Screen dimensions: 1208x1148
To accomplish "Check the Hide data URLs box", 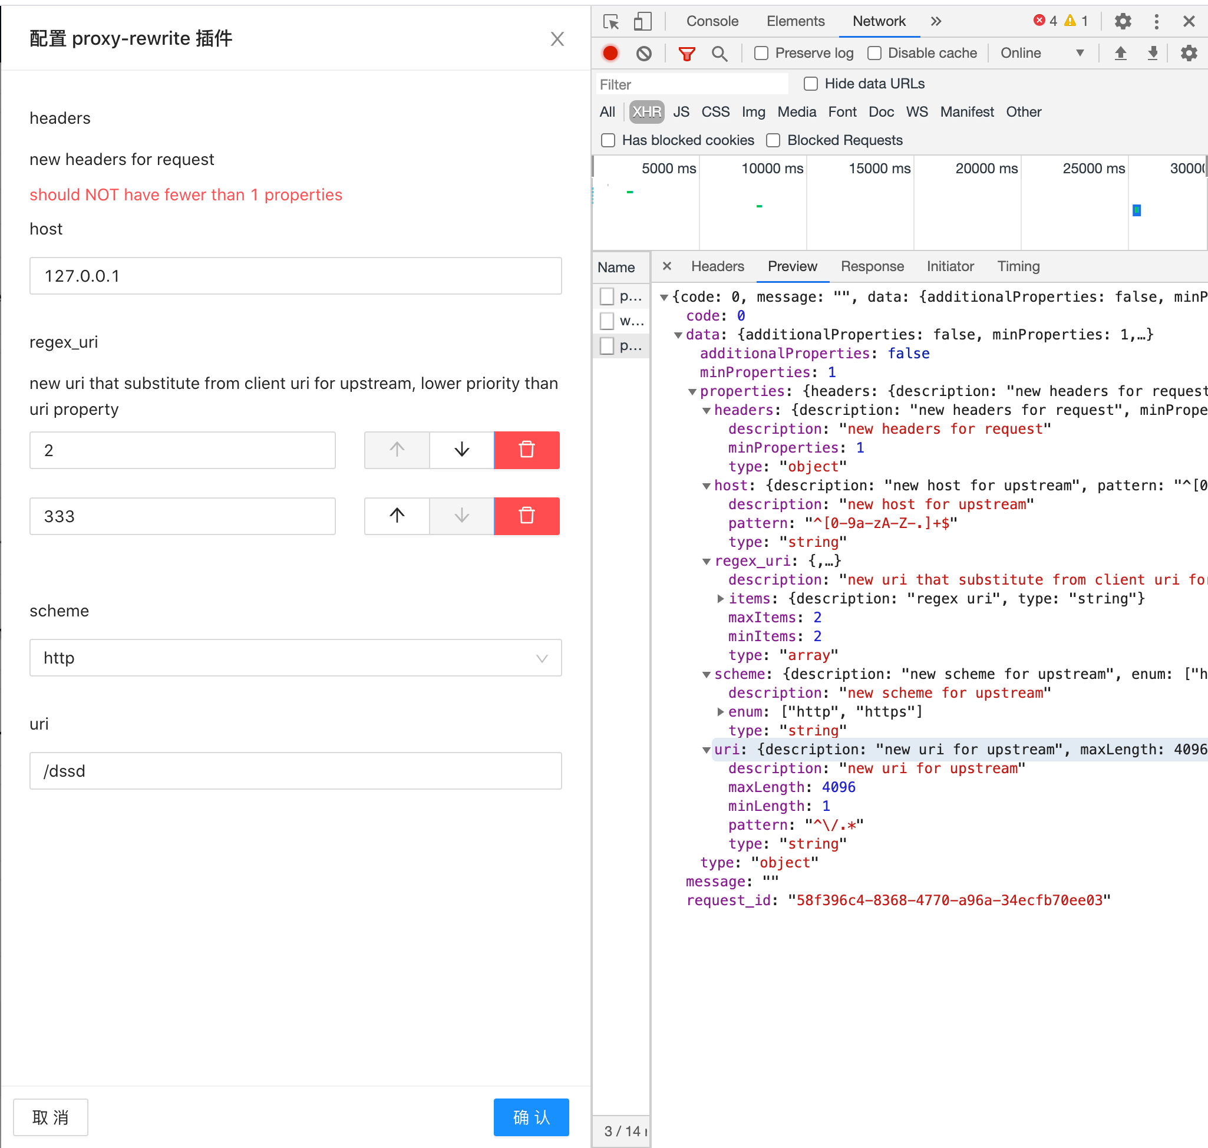I will [x=811, y=84].
